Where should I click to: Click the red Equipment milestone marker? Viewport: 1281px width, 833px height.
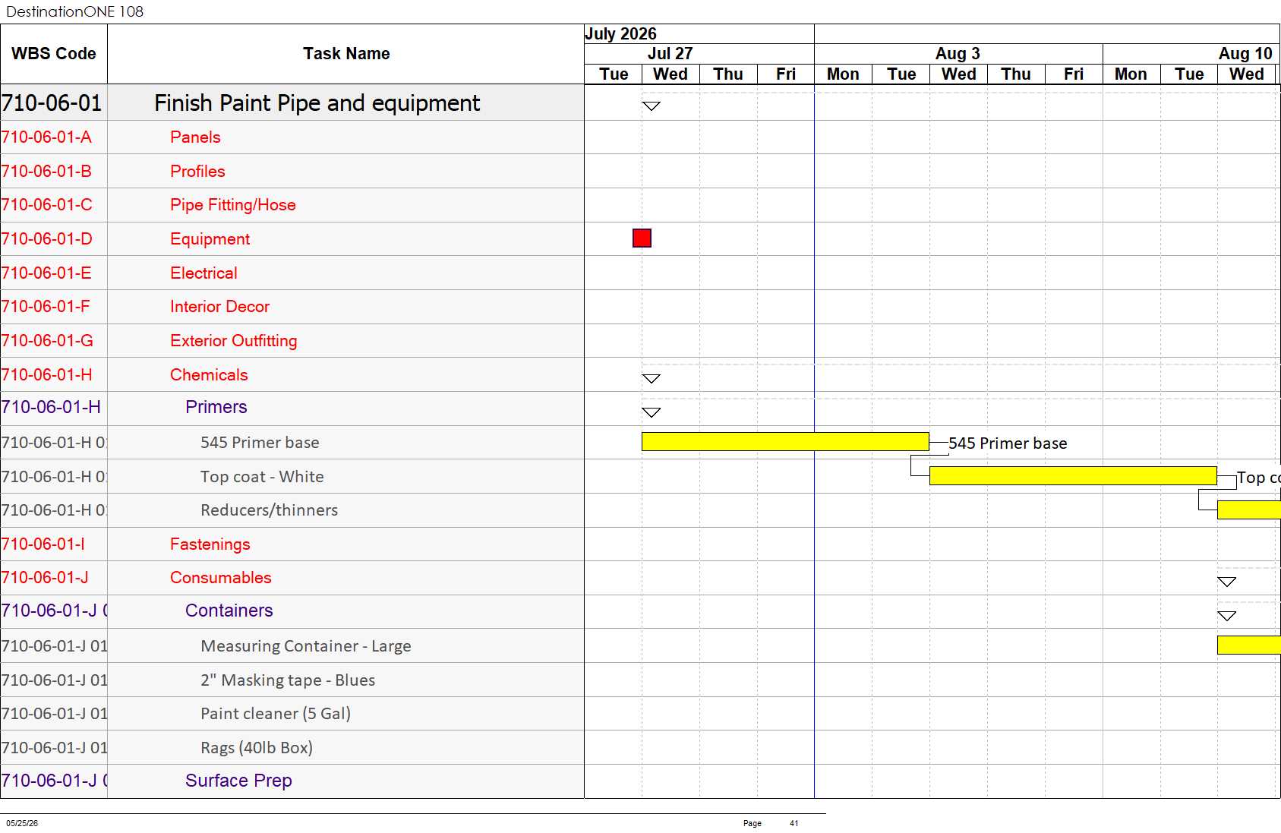click(x=642, y=238)
